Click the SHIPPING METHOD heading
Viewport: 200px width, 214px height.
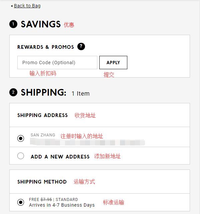pyautogui.click(x=42, y=182)
